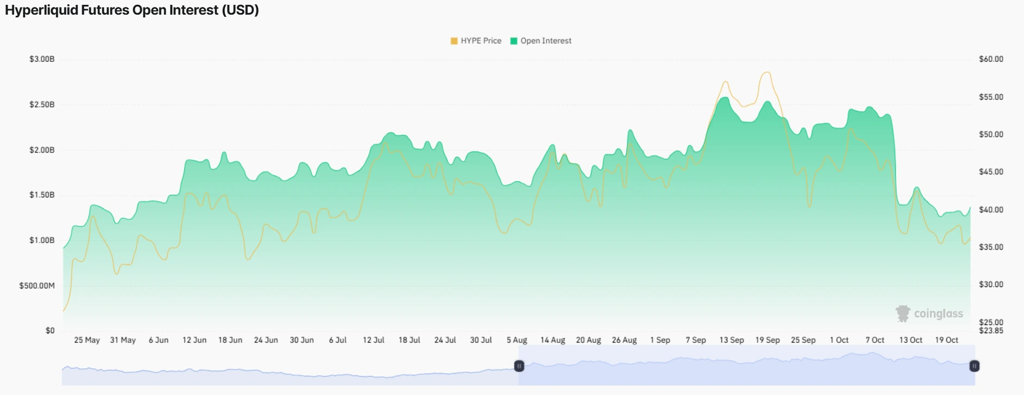Click the $500.00M left axis label
The height and width of the screenshot is (395, 1024).
37,285
